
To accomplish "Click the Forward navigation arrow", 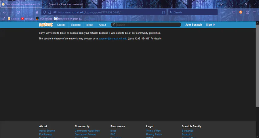I will point(11,12).
